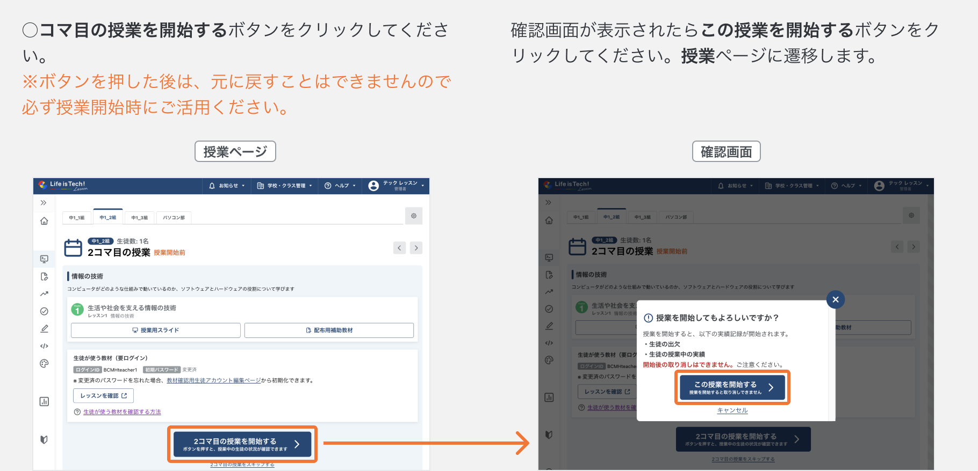Open ヘルプ menu in the 授業ページ screenshot

[x=340, y=186]
